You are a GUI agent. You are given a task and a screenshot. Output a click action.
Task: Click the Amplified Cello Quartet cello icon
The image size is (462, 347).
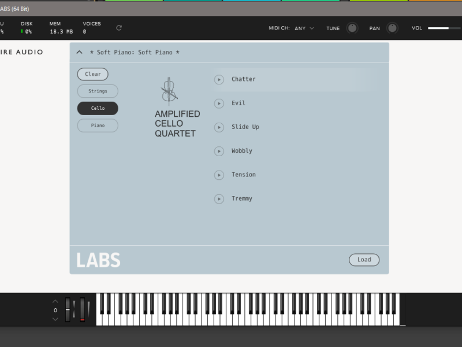(x=169, y=91)
